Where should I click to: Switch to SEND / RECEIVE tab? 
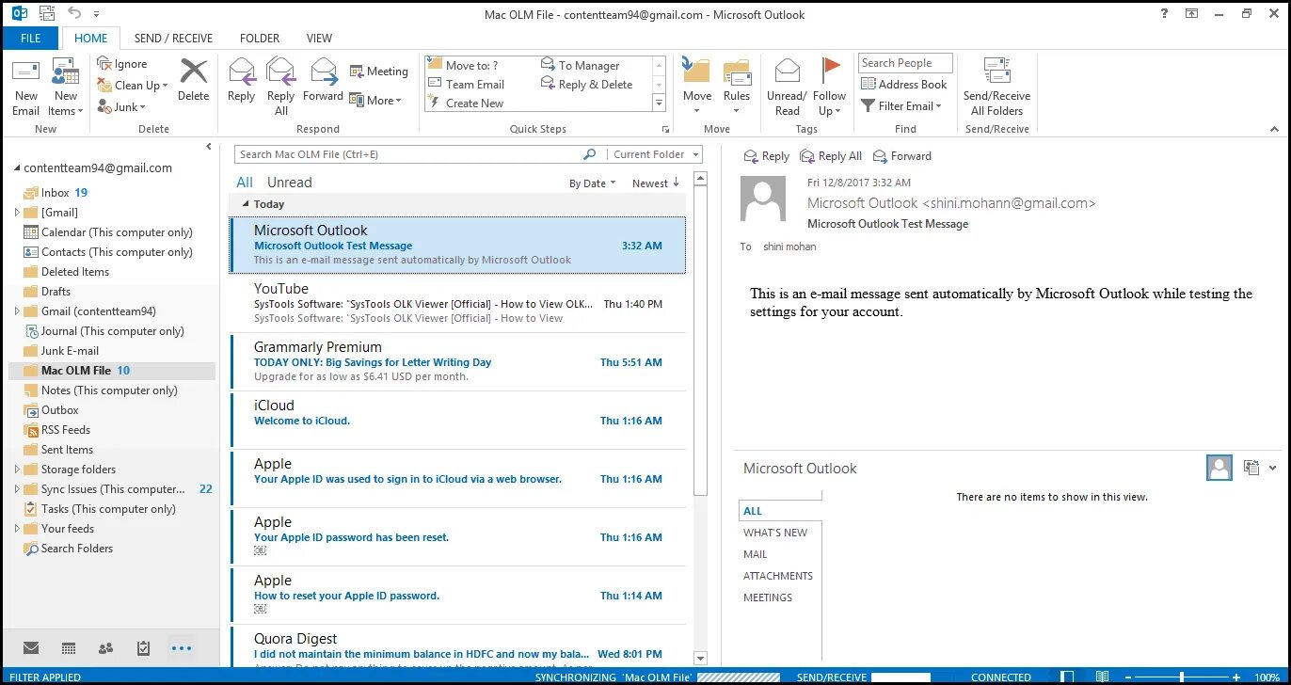173,39
